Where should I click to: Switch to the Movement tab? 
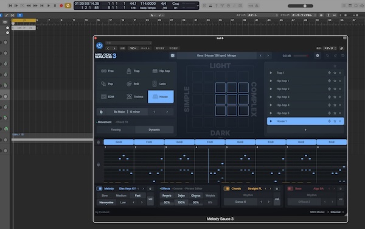104,122
